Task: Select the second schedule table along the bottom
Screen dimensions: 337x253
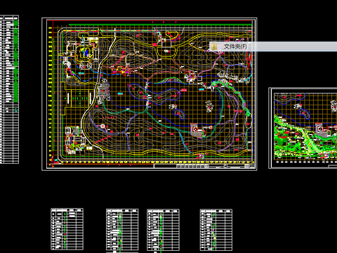Action: [122, 230]
